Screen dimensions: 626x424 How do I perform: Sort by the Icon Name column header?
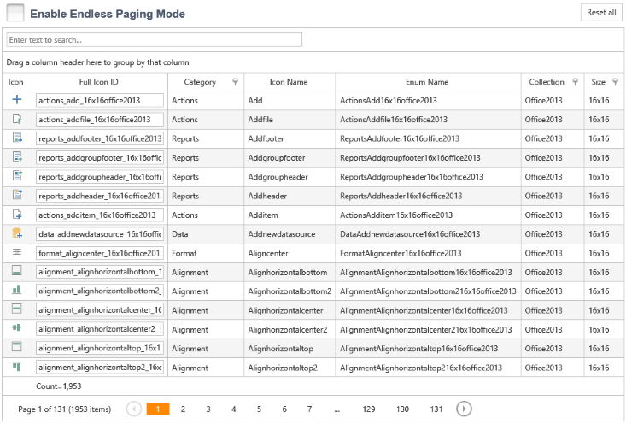[x=289, y=82]
